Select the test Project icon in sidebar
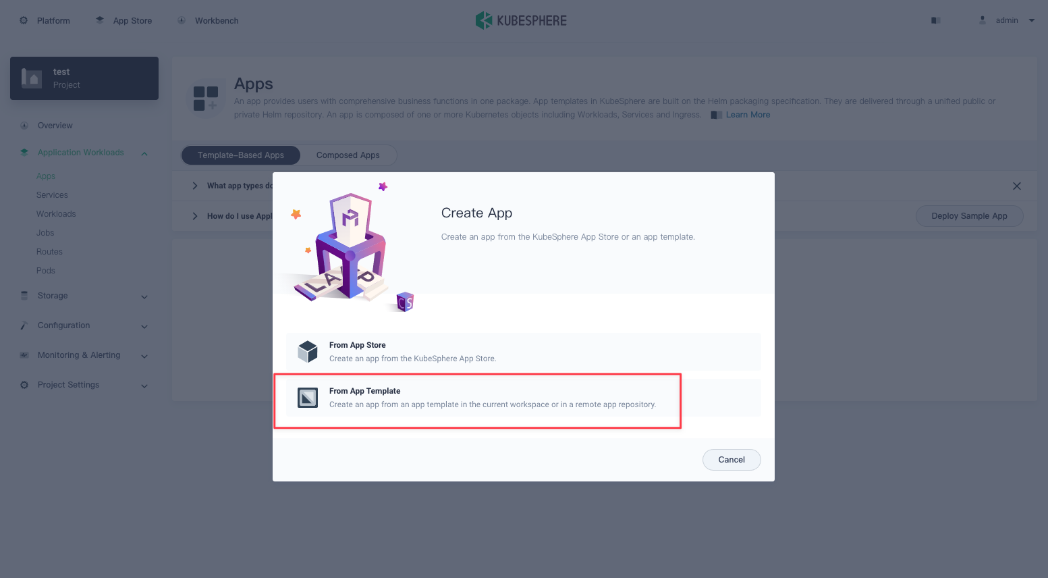The height and width of the screenshot is (578, 1048). (x=31, y=78)
